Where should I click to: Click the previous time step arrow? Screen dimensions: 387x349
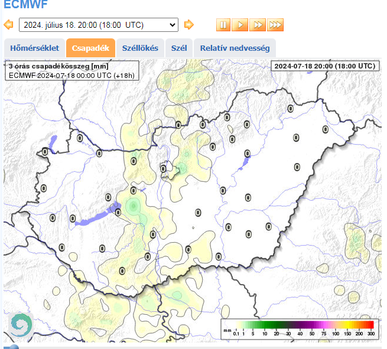8,25
